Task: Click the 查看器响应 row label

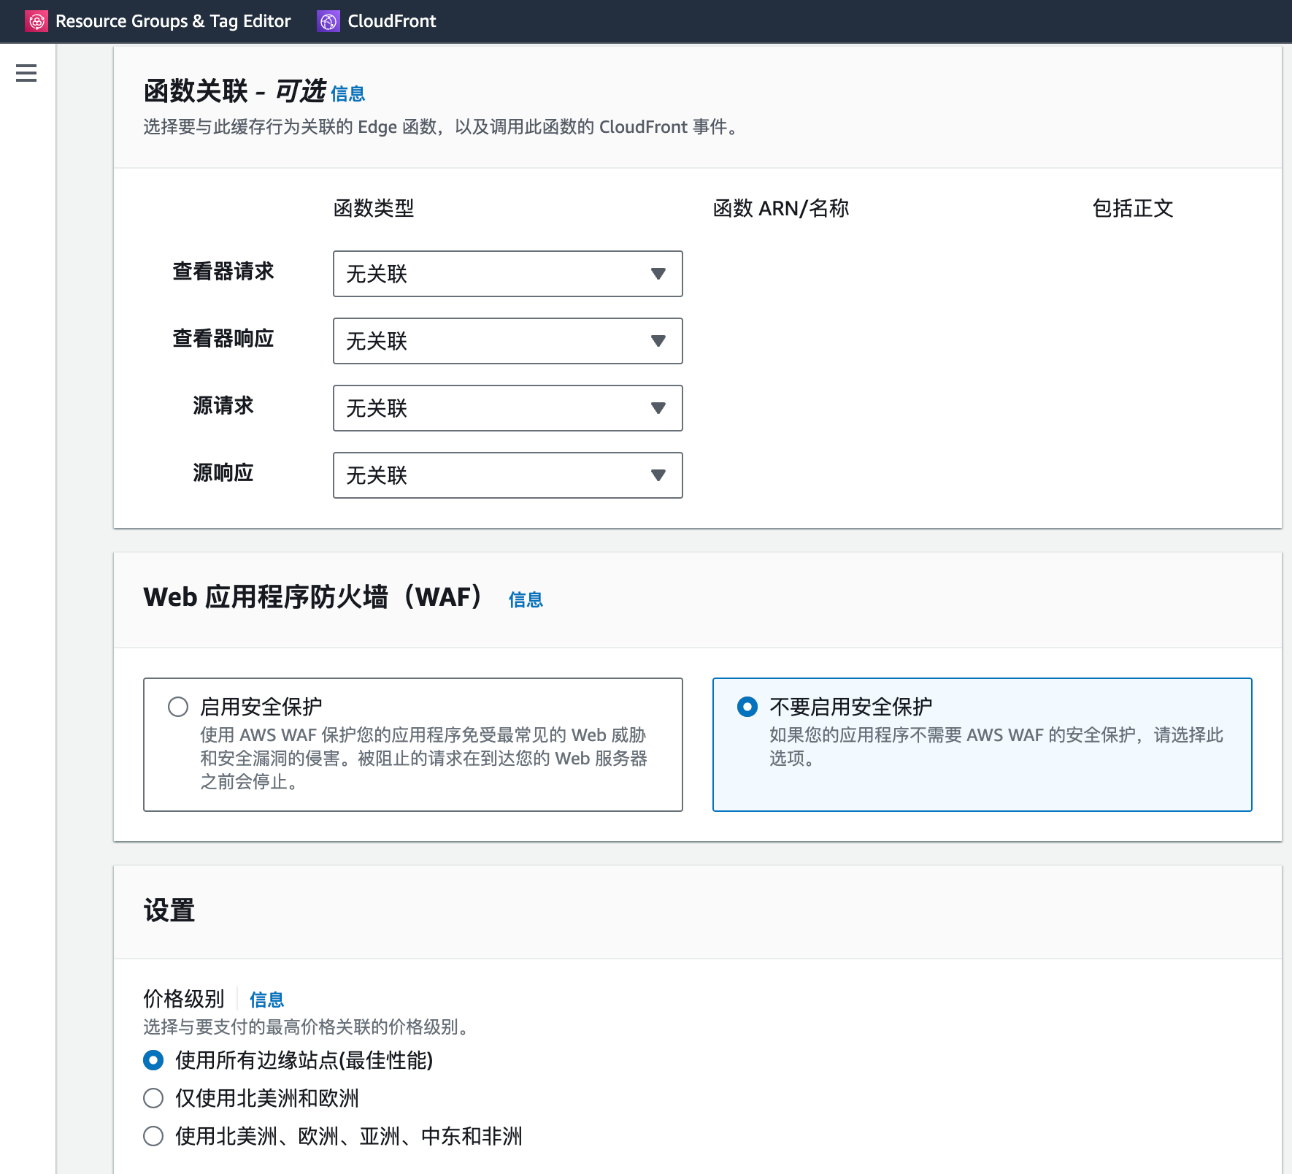Action: coord(223,339)
